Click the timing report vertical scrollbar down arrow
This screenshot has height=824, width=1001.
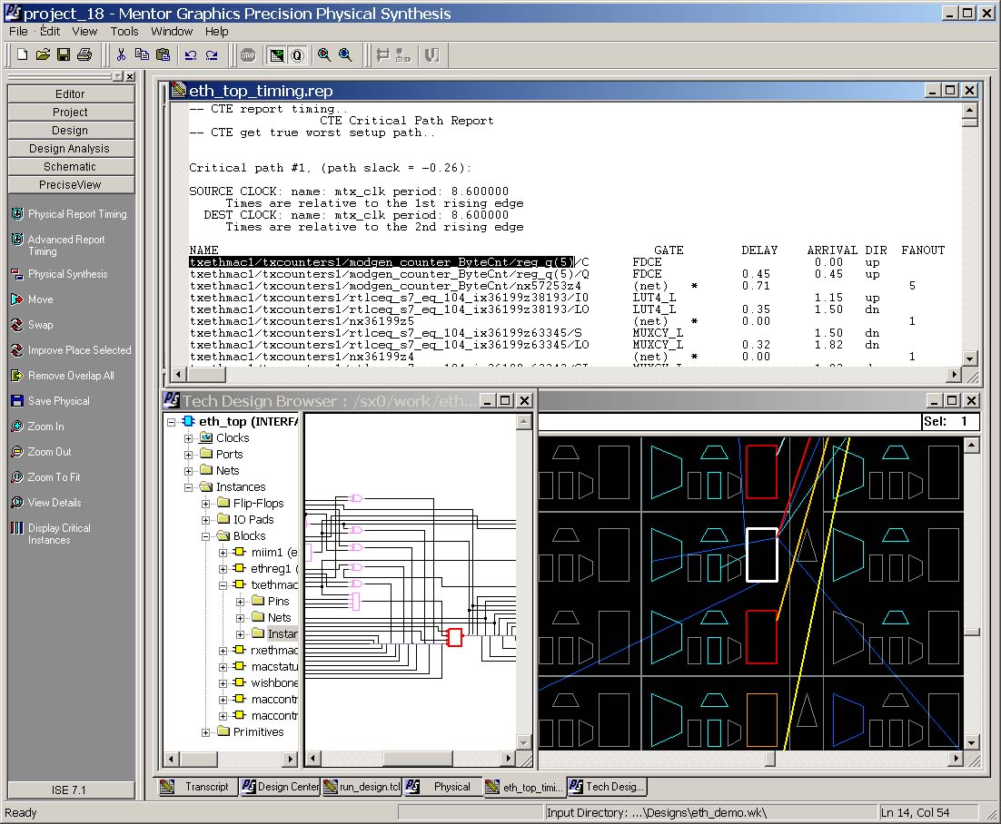click(x=970, y=359)
